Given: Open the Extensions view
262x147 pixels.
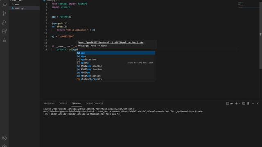Looking at the screenshot, I should (x=5, y=31).
